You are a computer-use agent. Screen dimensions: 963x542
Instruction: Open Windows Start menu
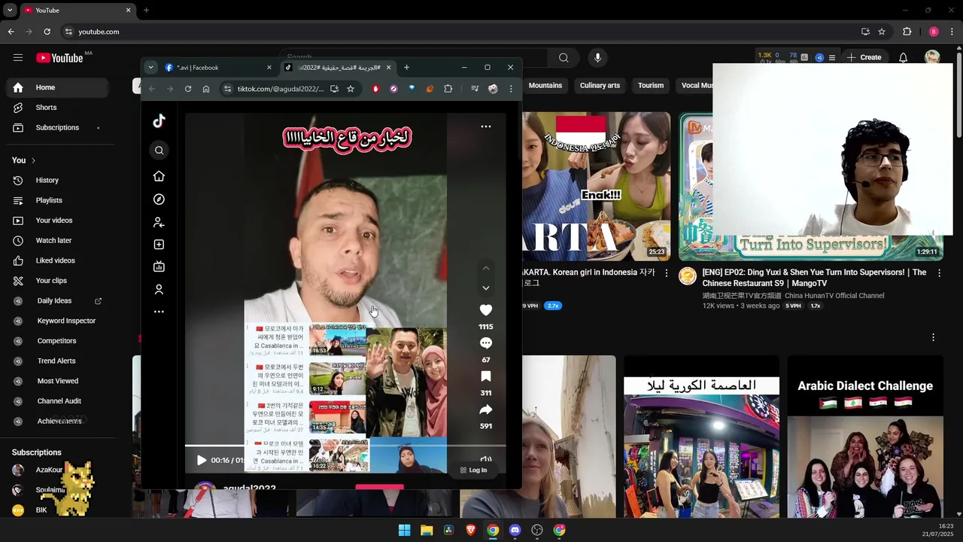[404, 530]
